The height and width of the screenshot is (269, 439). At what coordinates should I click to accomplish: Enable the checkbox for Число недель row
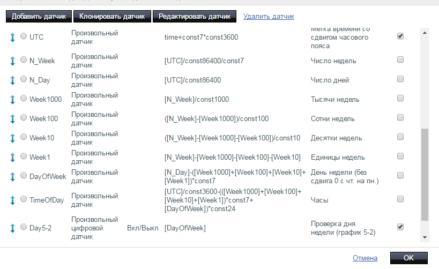click(x=400, y=60)
